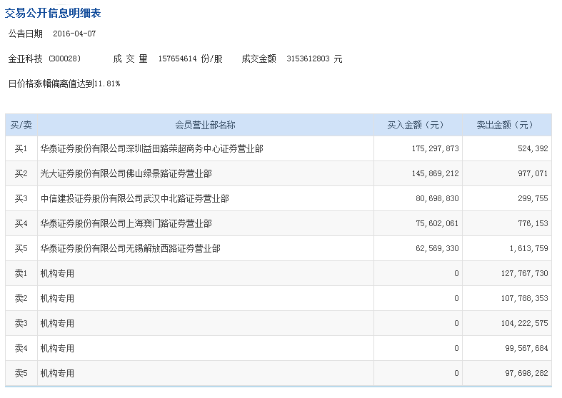The width and height of the screenshot is (562, 398).
Task: Open 光大证券佛山绿景路证券营业部 entry
Action: point(126,173)
